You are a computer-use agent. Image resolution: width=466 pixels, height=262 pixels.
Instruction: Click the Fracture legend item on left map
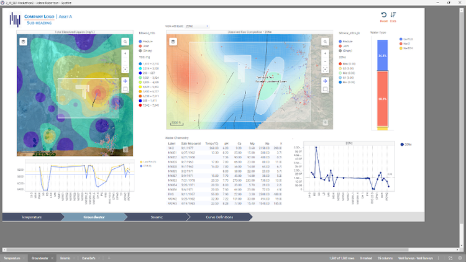[x=145, y=42]
